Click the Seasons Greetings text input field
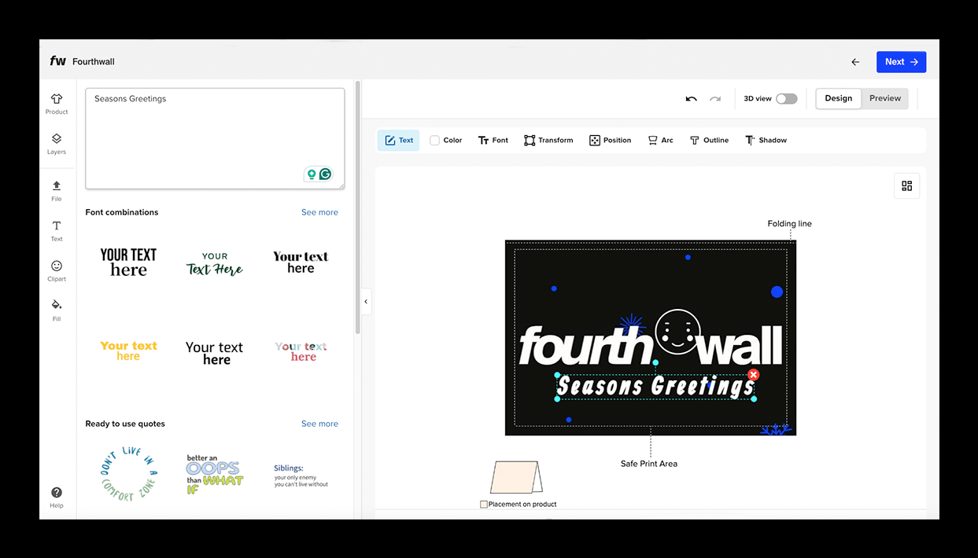Screen dimensions: 978x558 pos(214,138)
